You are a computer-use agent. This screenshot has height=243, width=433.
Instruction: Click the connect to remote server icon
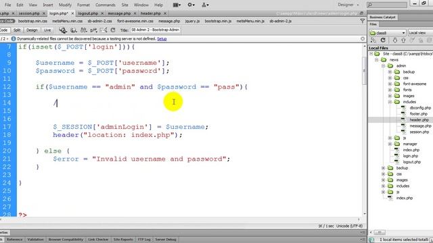[373, 40]
